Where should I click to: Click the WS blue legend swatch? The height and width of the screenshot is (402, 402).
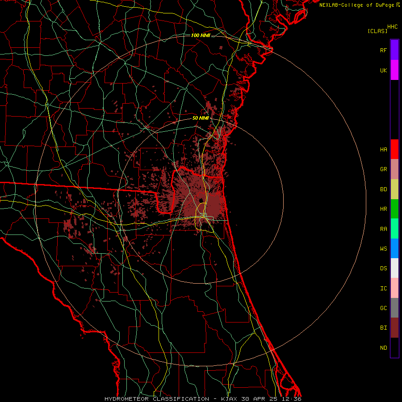(x=394, y=248)
